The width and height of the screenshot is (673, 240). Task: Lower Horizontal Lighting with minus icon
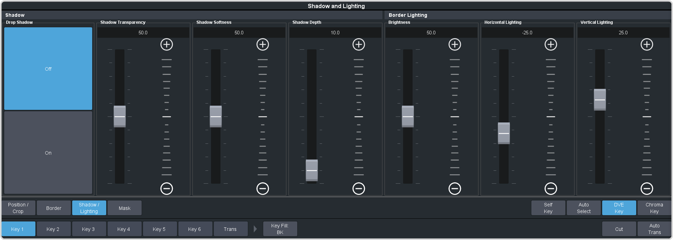click(551, 189)
